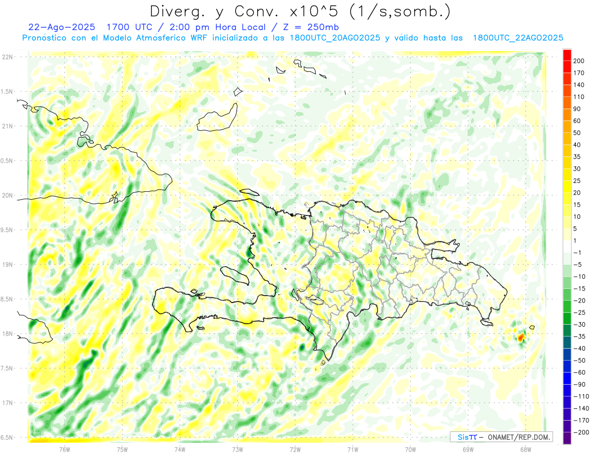
Task: Click the '72W' longitude label
Action: (295, 449)
